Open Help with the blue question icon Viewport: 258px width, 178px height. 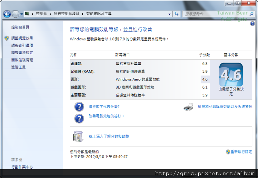[252, 24]
